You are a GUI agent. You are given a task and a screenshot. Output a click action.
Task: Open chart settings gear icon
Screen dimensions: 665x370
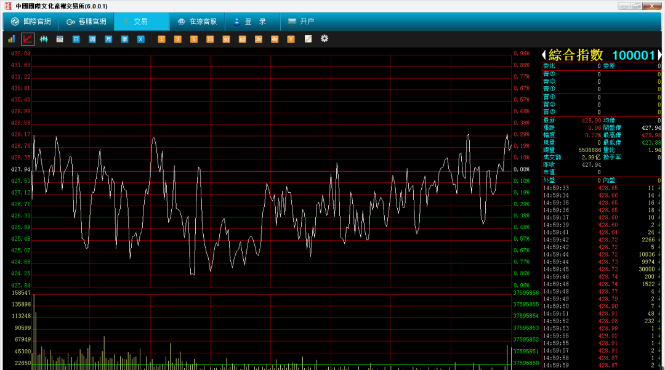pos(324,39)
